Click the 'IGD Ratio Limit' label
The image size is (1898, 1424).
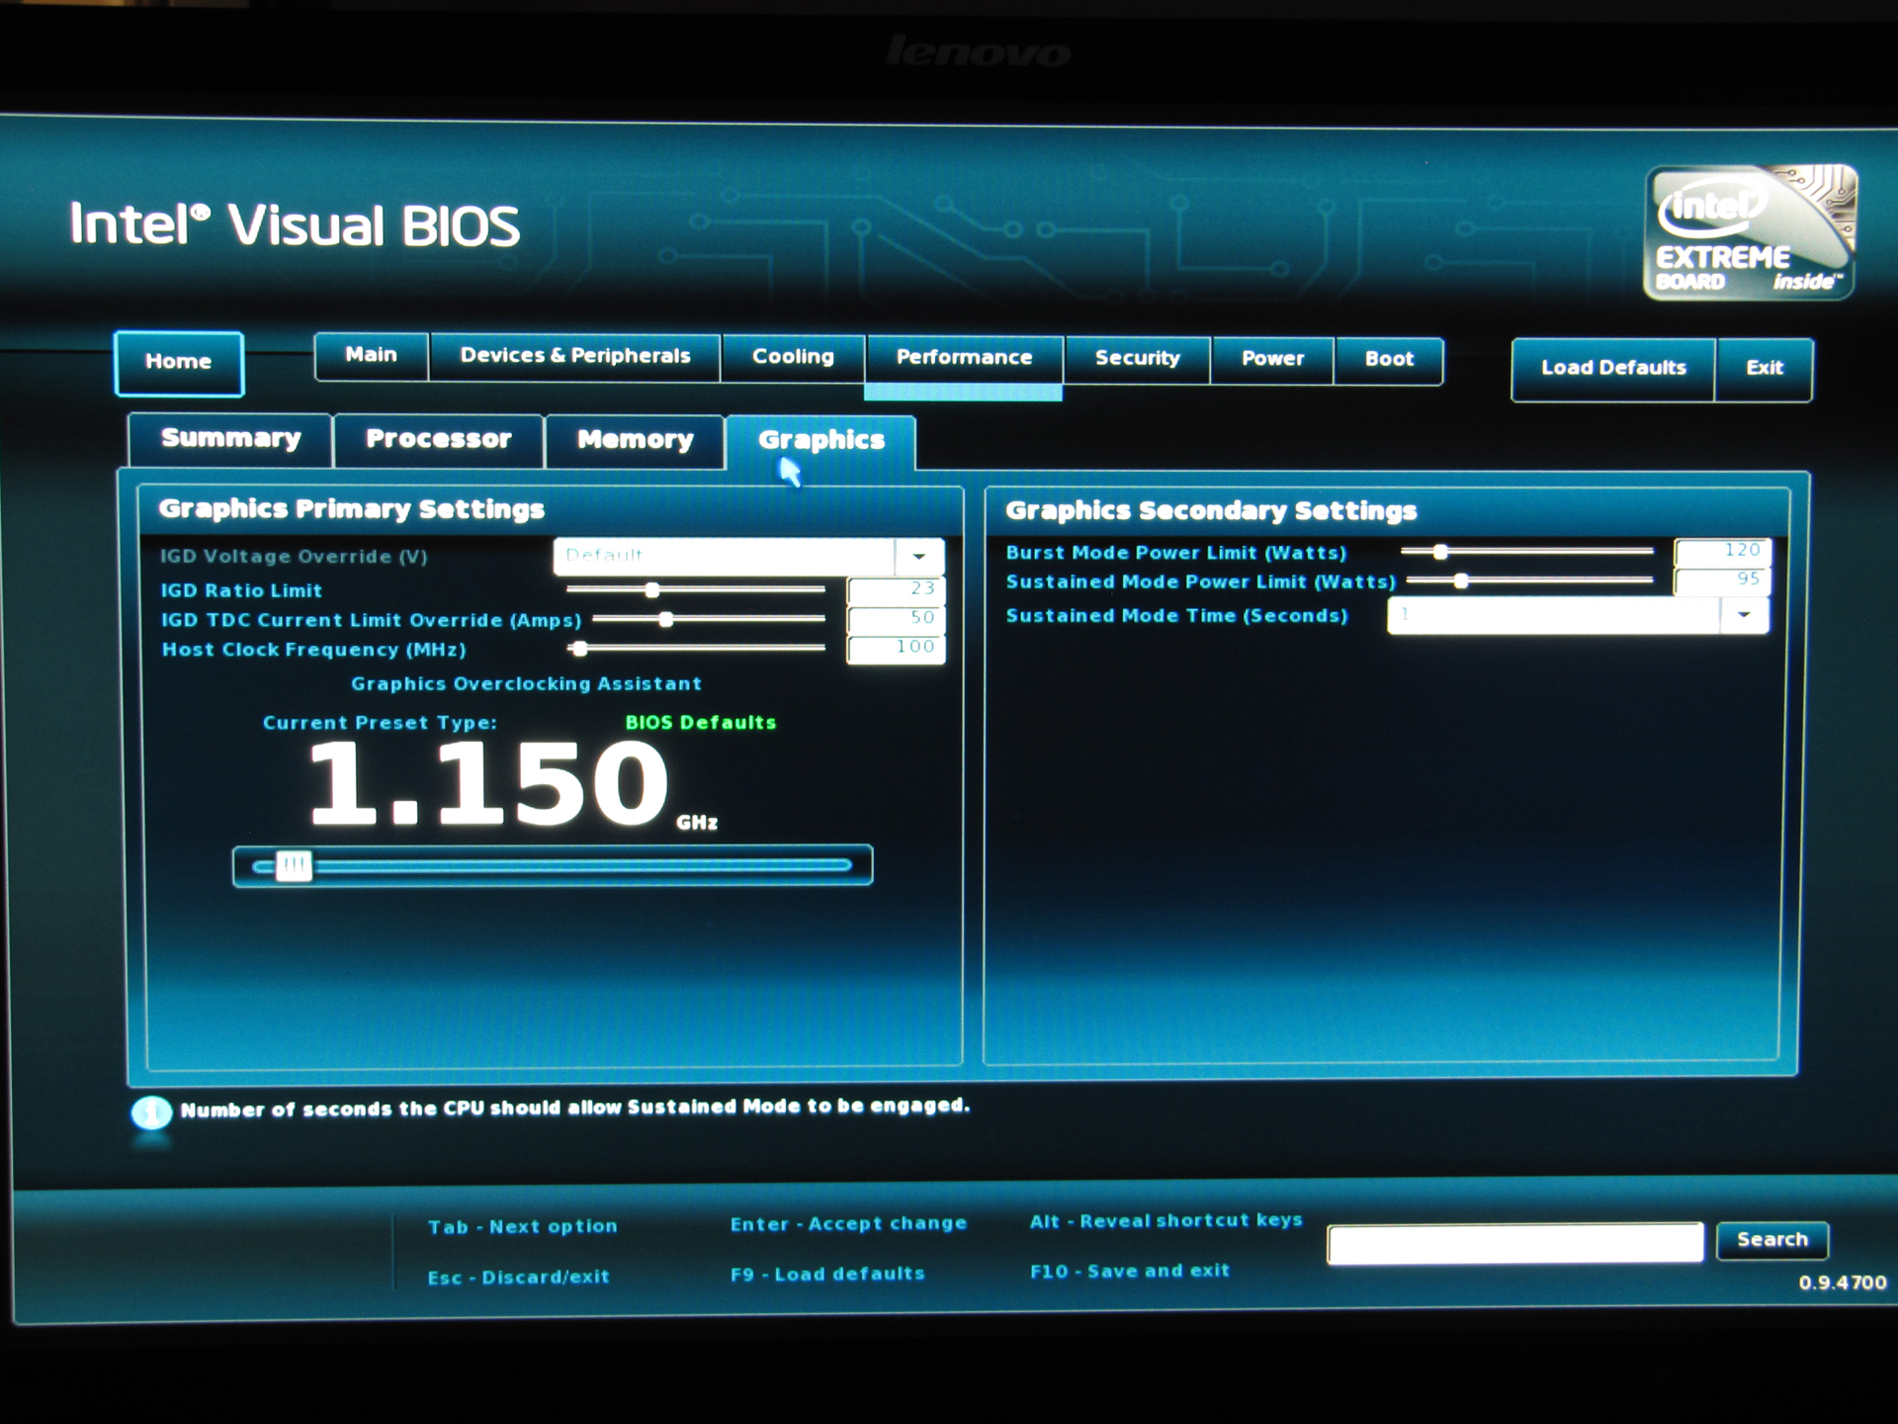point(241,591)
